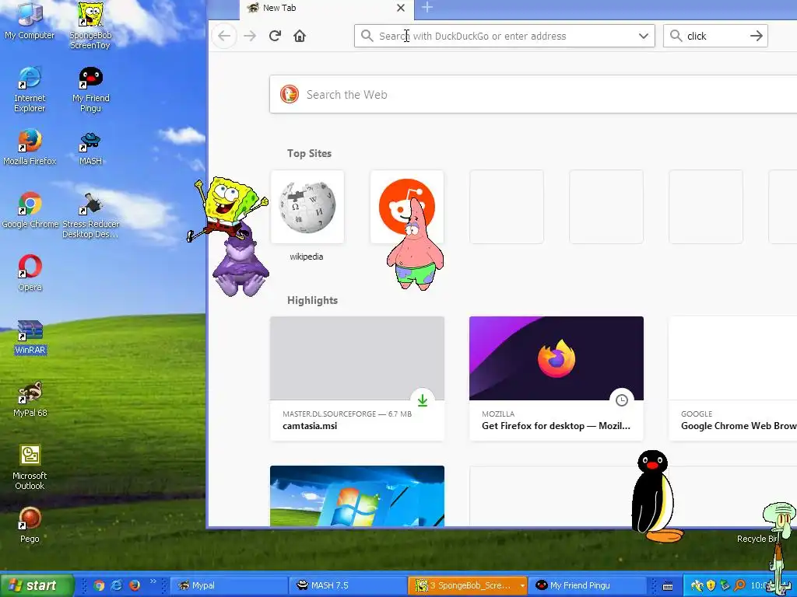797x597 pixels.
Task: Open Stress Reducer Desktop Destroyer shortcut
Action: tap(90, 215)
